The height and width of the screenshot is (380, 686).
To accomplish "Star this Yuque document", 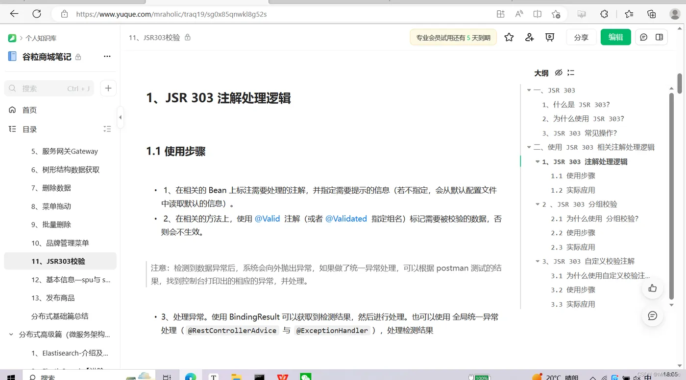I will (509, 37).
